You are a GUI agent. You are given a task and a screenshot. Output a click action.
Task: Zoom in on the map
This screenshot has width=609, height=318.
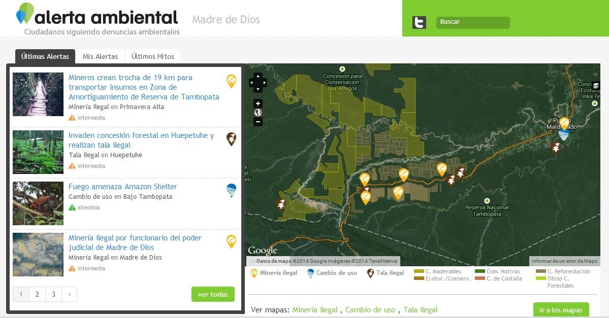click(258, 103)
